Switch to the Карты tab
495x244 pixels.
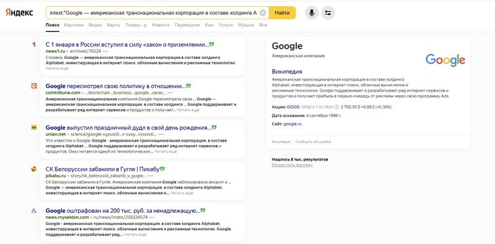coord(113,25)
